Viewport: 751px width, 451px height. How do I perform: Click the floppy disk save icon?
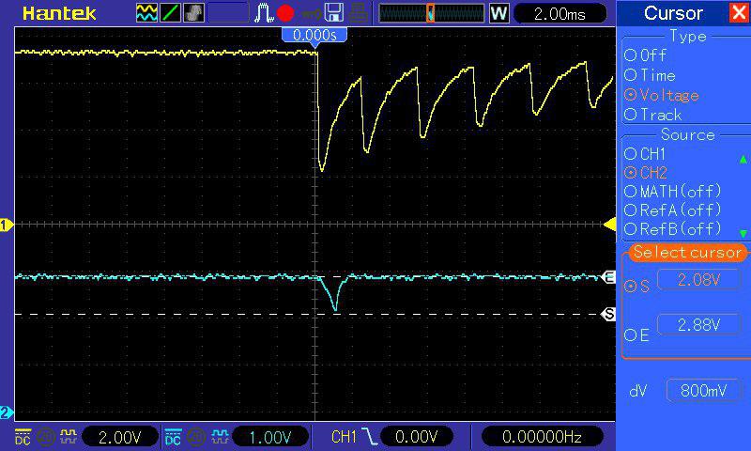[334, 13]
